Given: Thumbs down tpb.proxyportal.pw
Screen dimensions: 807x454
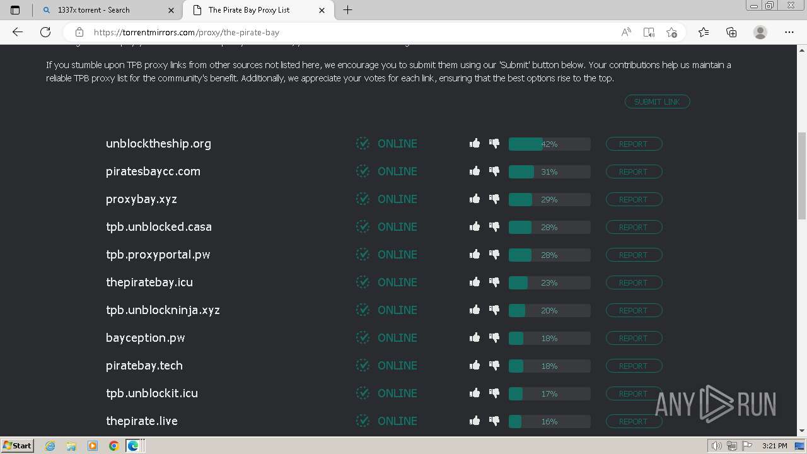Looking at the screenshot, I should pyautogui.click(x=494, y=255).
